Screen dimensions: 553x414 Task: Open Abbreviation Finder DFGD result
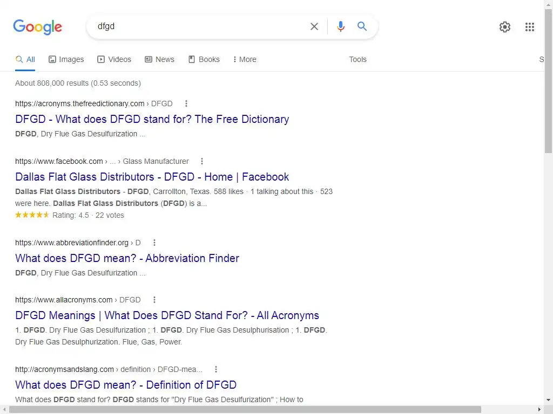tap(127, 258)
